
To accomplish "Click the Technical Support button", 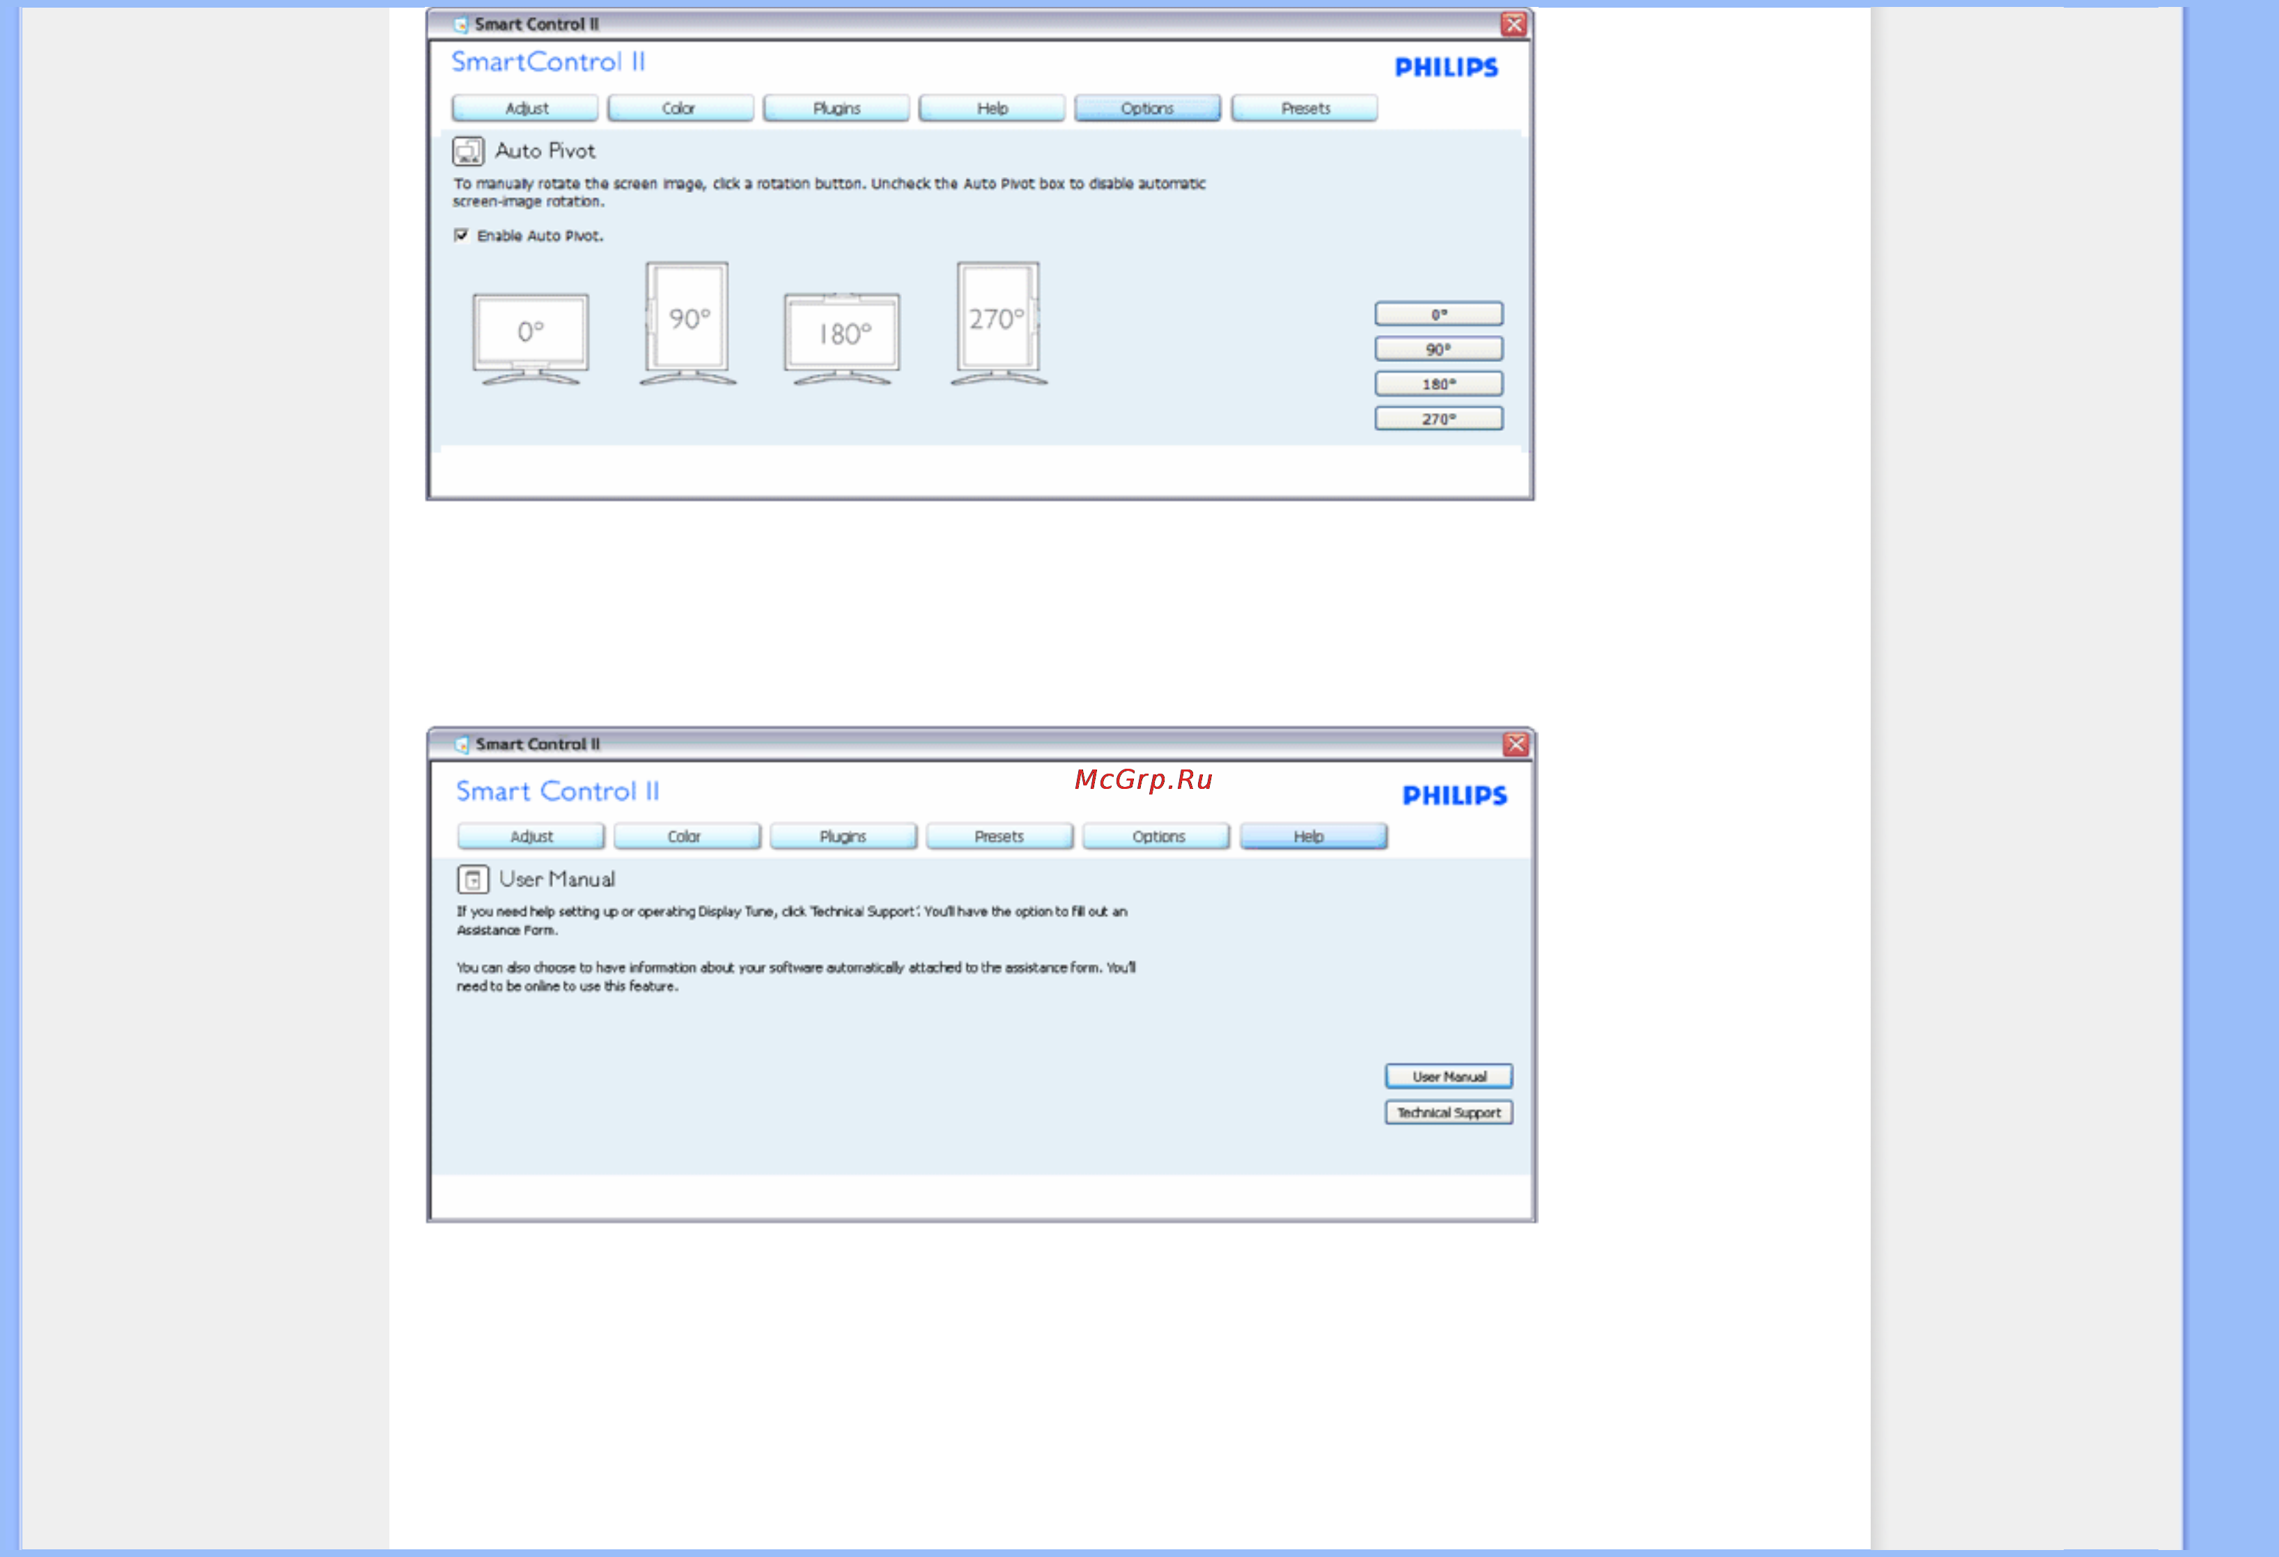I will (x=1448, y=1113).
